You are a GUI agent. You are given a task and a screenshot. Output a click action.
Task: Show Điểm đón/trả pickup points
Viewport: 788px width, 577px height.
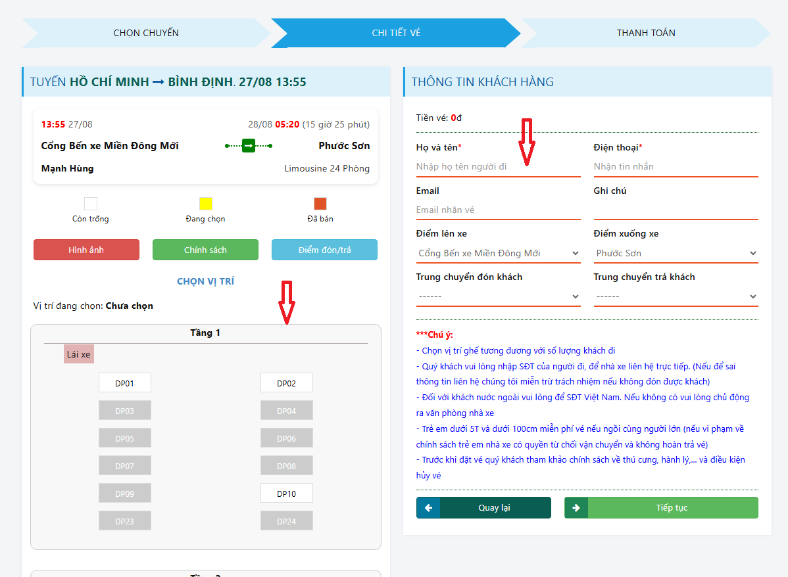click(x=324, y=250)
